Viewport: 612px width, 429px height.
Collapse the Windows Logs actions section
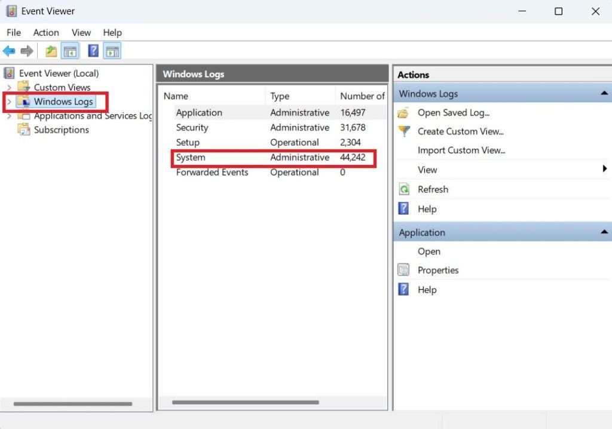604,93
